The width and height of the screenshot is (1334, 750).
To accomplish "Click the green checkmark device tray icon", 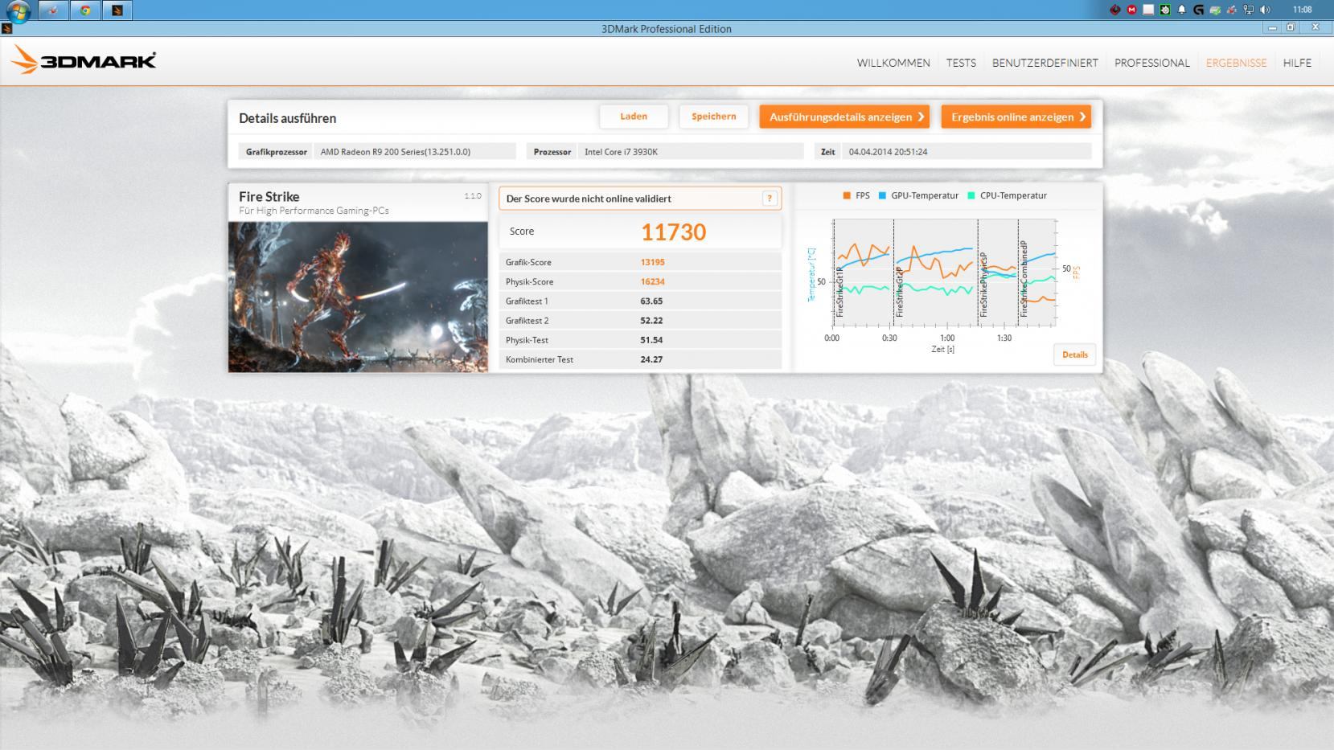I will 1215,10.
